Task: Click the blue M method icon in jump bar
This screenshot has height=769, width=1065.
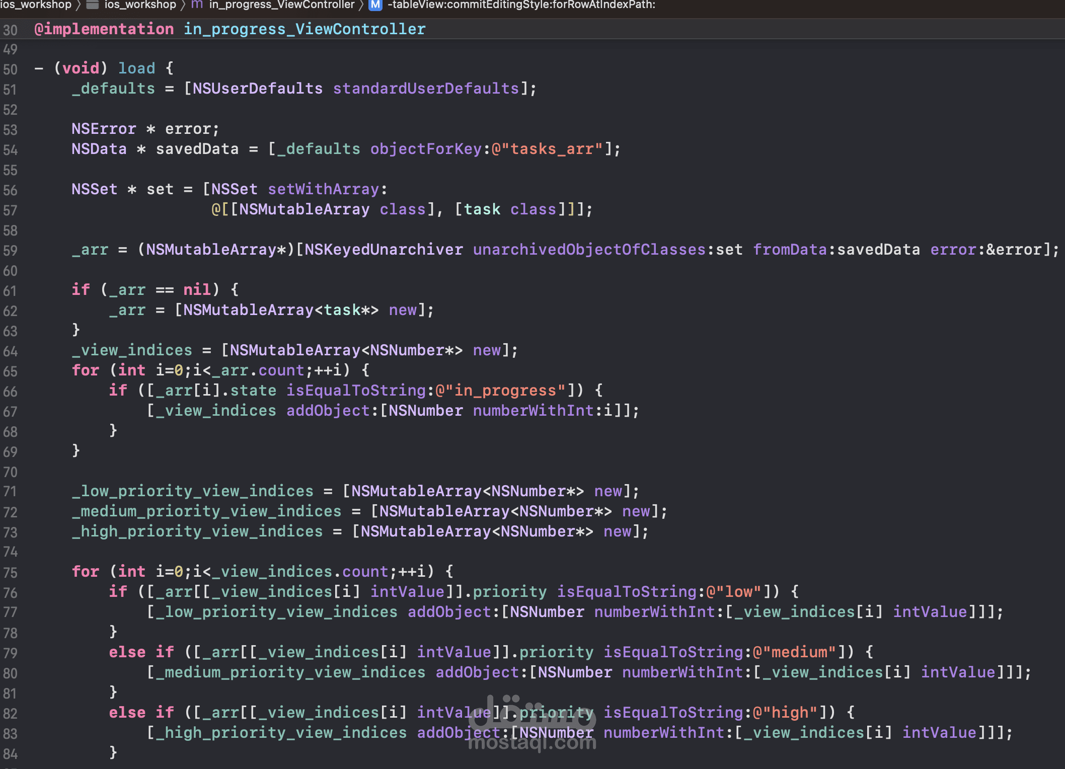Action: pyautogui.click(x=374, y=6)
